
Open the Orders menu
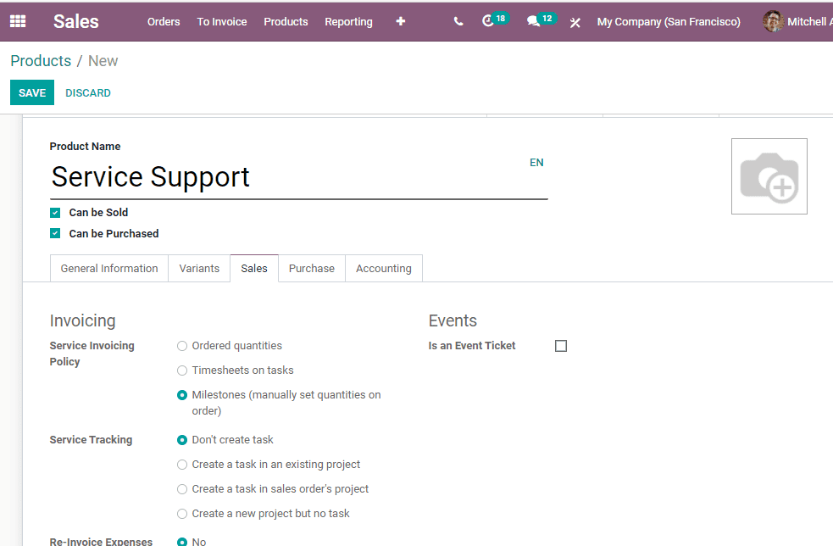[164, 22]
